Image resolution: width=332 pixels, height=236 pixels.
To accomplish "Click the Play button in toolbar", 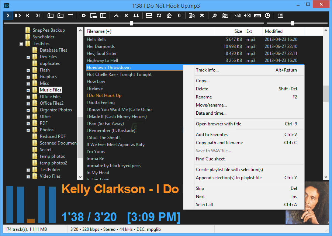I will [8, 15].
